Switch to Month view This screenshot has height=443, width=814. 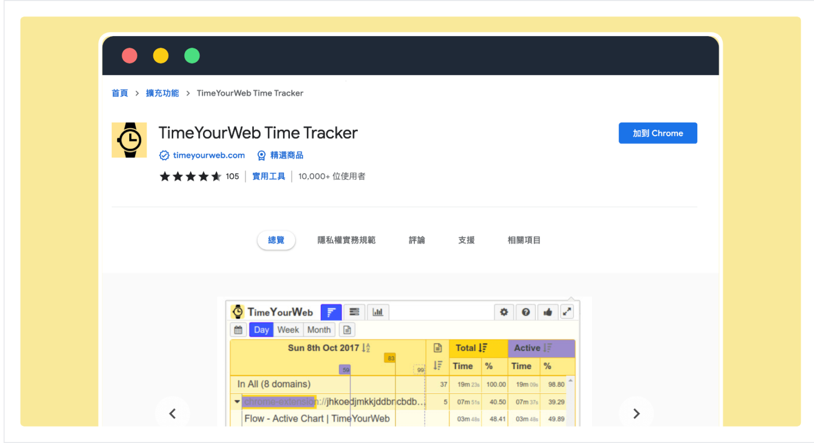tap(318, 329)
